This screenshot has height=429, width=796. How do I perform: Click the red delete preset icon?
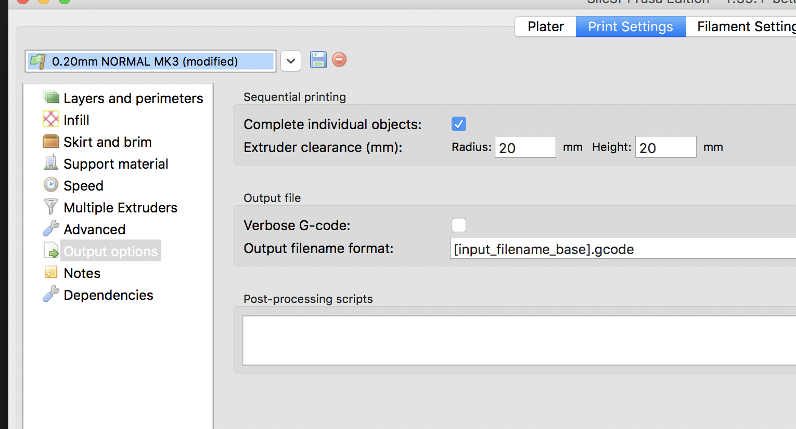tap(339, 60)
